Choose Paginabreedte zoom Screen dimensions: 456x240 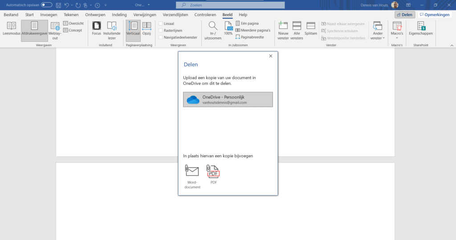point(249,37)
